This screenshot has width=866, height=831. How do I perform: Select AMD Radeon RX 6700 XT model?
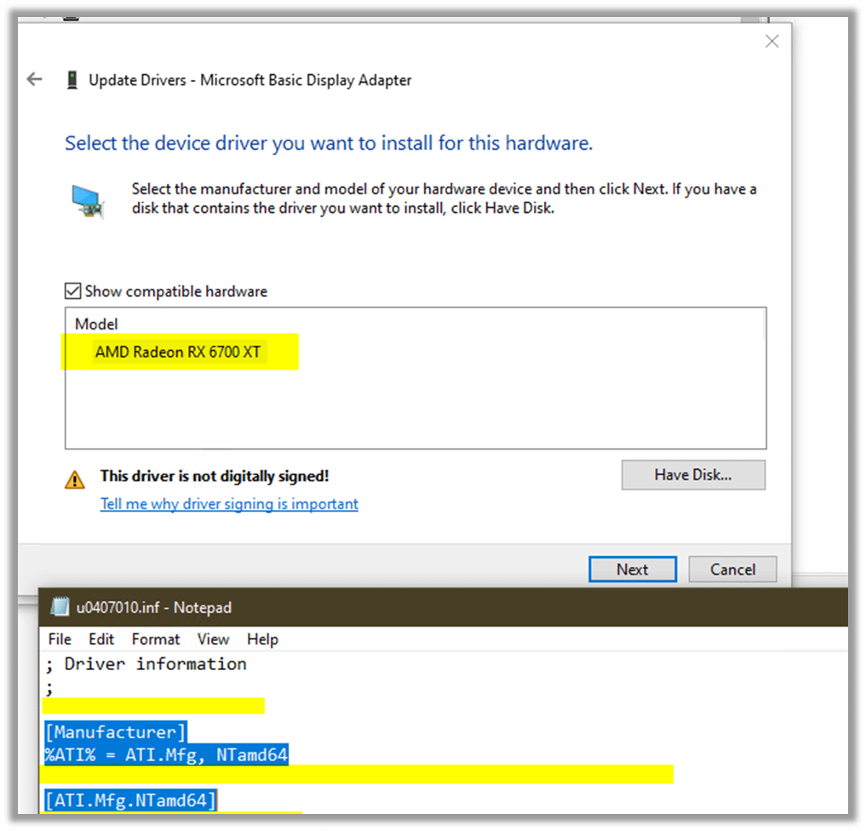[x=178, y=352]
